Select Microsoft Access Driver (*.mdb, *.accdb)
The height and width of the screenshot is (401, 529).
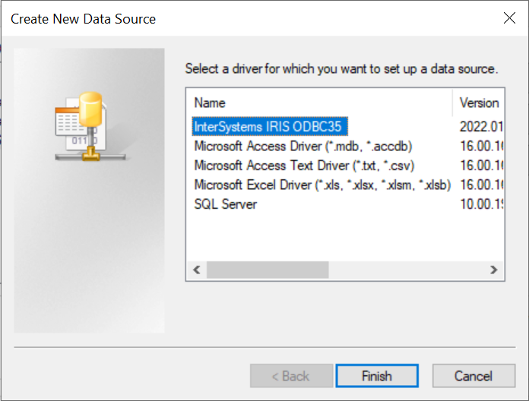303,146
